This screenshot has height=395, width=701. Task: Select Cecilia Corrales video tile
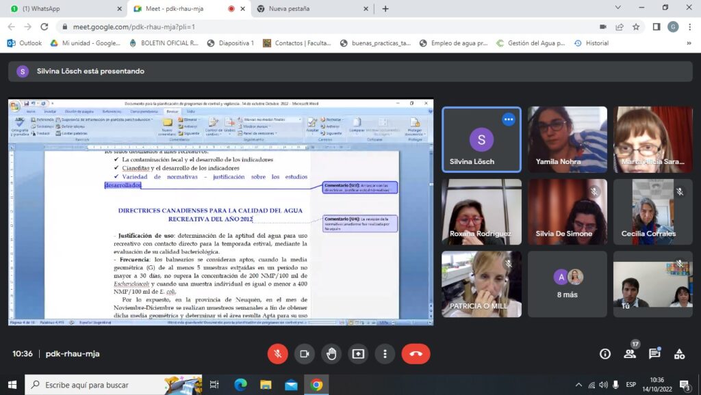(652, 212)
